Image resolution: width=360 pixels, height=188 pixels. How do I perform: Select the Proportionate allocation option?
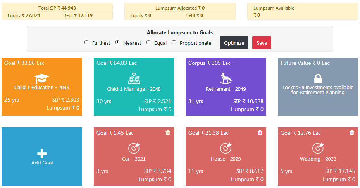(x=174, y=42)
